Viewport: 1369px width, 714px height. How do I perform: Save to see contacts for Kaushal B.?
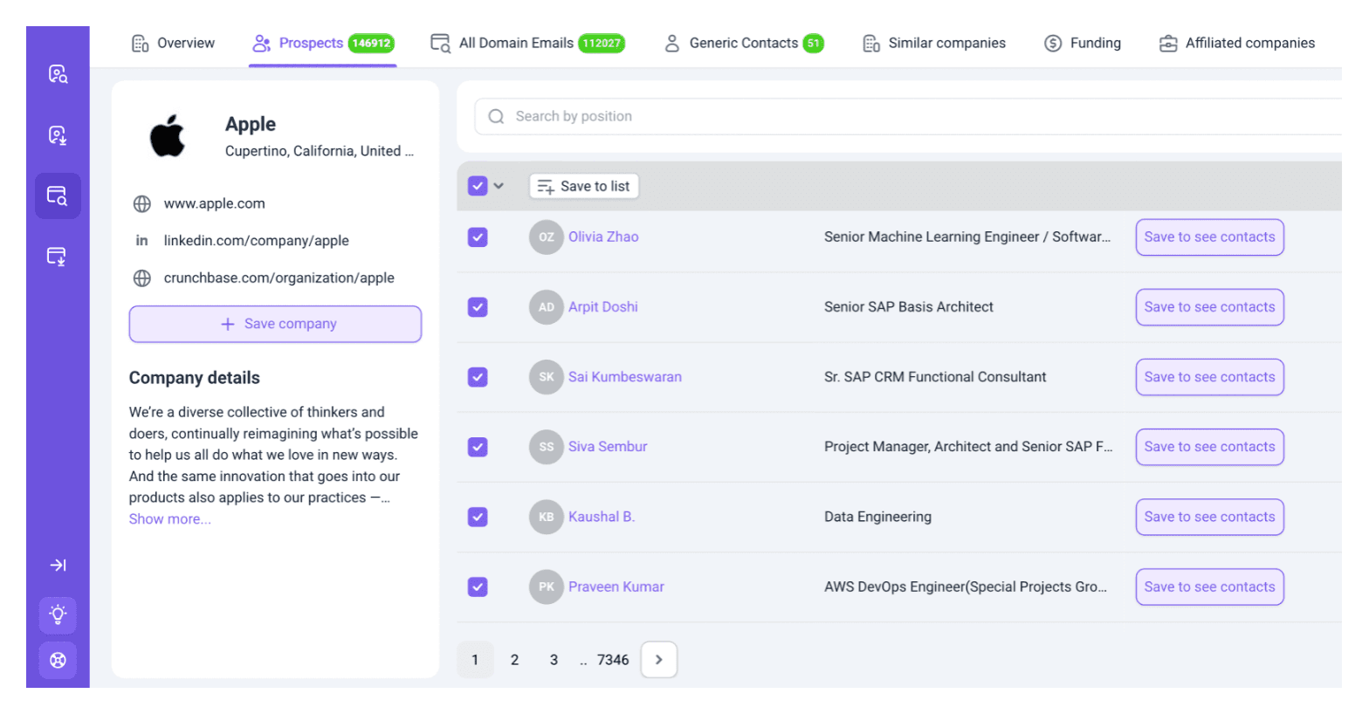[1209, 517]
